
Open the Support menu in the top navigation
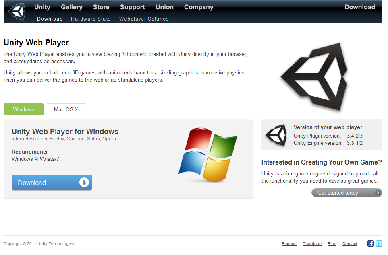[x=133, y=7]
